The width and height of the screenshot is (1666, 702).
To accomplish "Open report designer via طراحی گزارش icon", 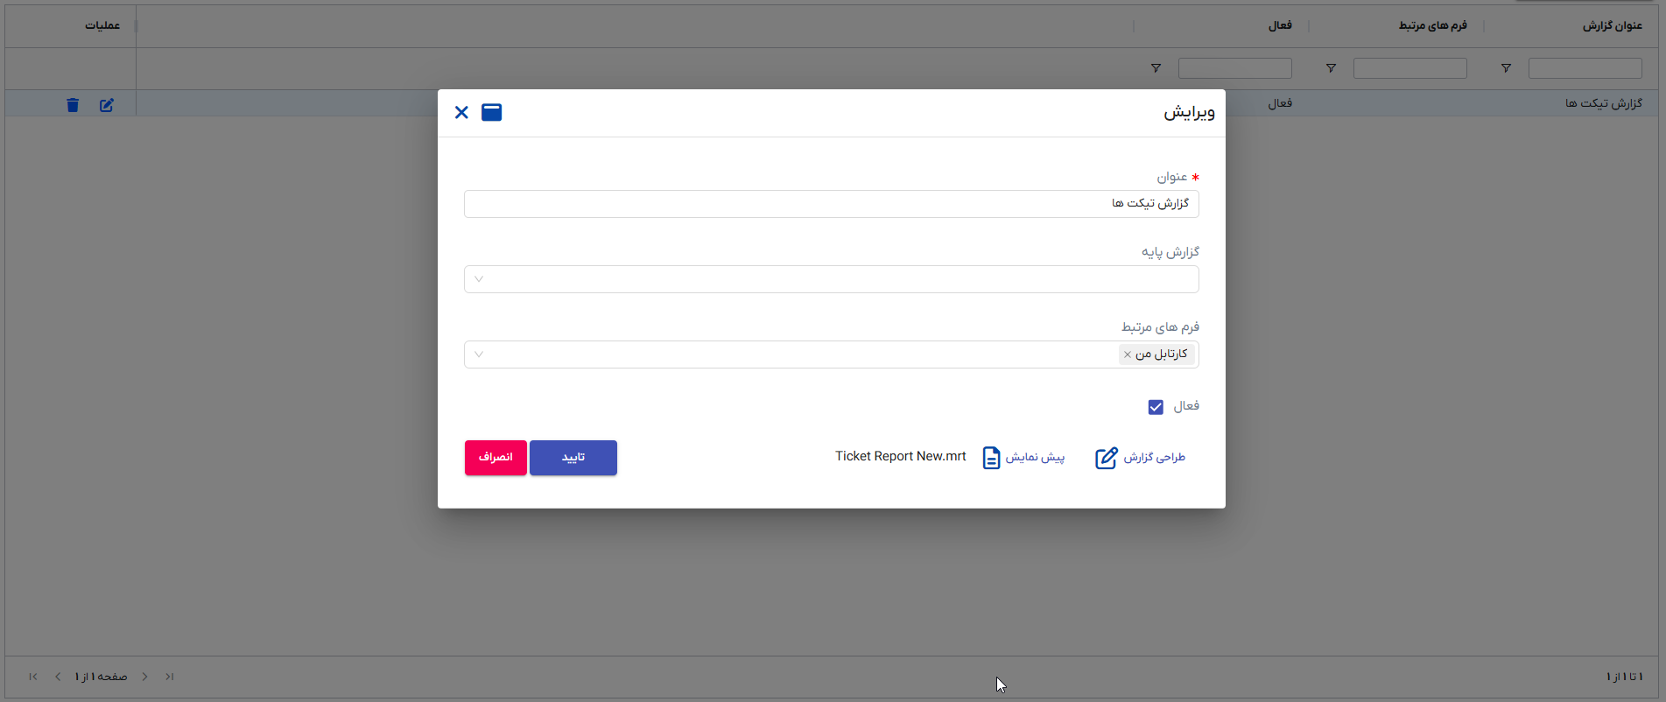I will [1107, 458].
